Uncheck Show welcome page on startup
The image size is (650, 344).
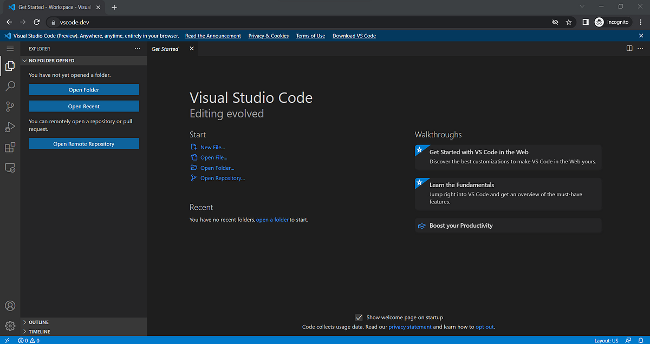[359, 317]
